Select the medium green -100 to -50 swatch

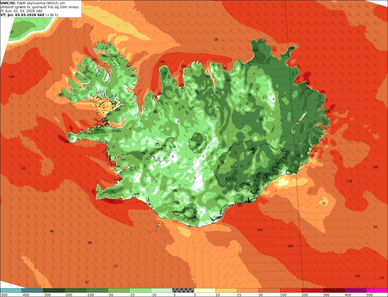coord(97,290)
